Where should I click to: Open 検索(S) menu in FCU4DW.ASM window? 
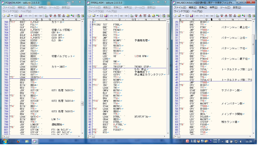pyautogui.click(x=42, y=8)
